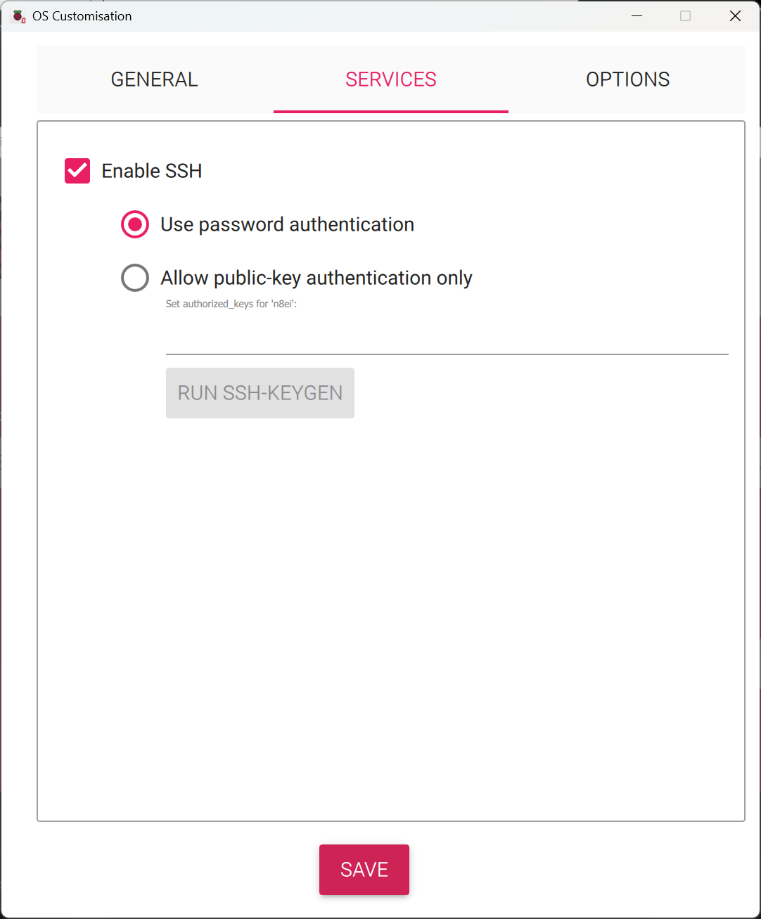Click 'Allow public-key authentication only' text
This screenshot has width=761, height=919.
(x=316, y=278)
